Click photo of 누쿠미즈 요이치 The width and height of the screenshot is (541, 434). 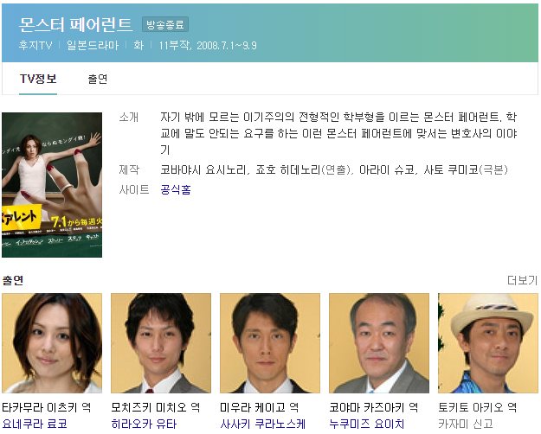click(379, 343)
